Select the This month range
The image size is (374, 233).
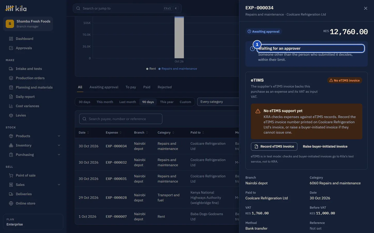[x=105, y=102]
